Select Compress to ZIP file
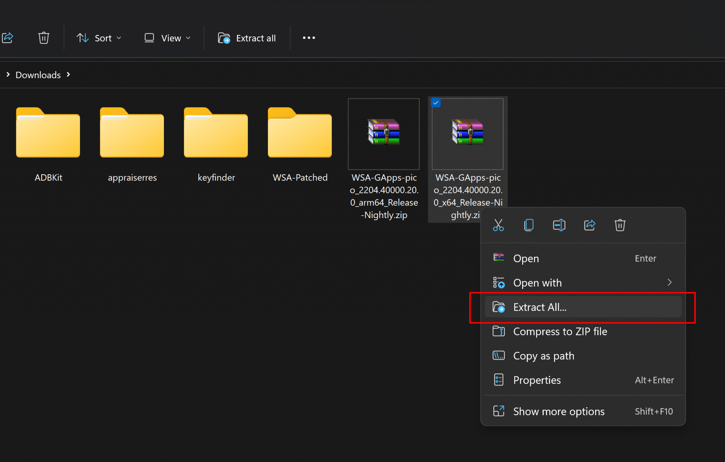Image resolution: width=725 pixels, height=462 pixels. [560, 331]
